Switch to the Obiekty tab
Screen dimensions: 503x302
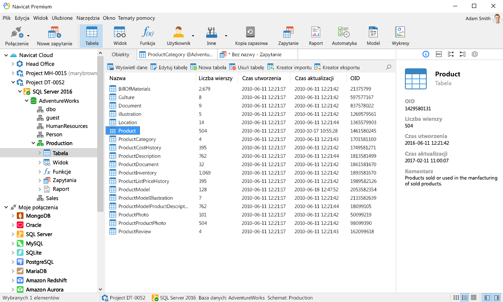click(120, 55)
